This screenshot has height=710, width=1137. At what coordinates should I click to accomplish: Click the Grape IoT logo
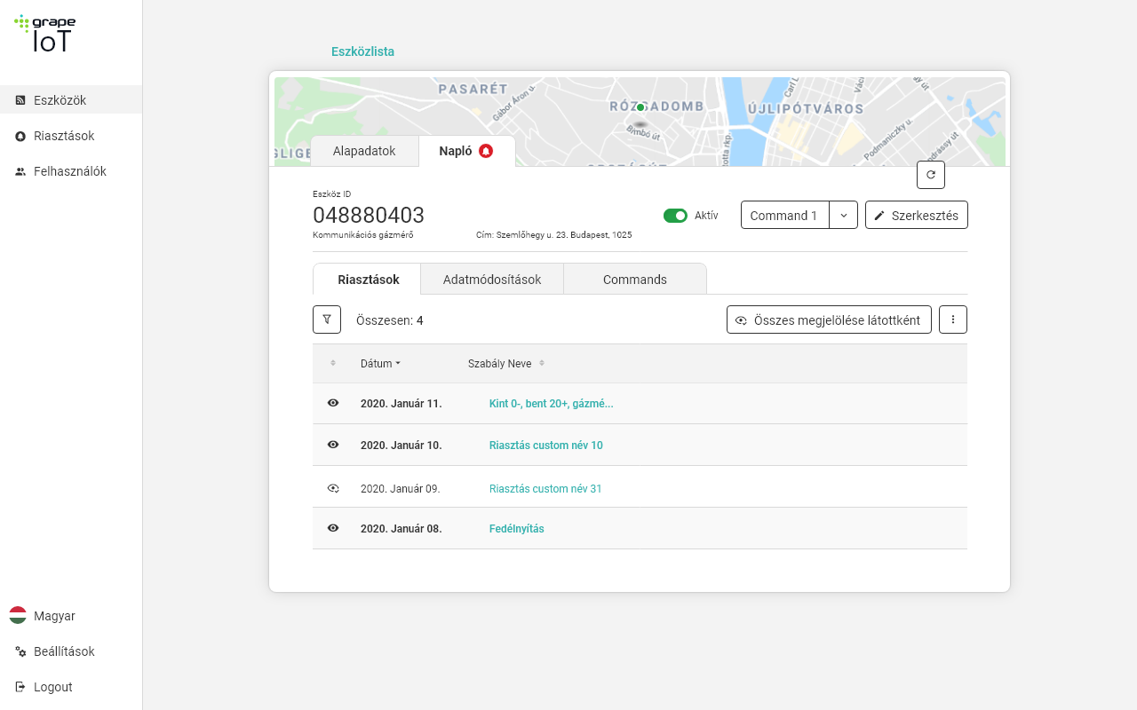click(x=45, y=34)
